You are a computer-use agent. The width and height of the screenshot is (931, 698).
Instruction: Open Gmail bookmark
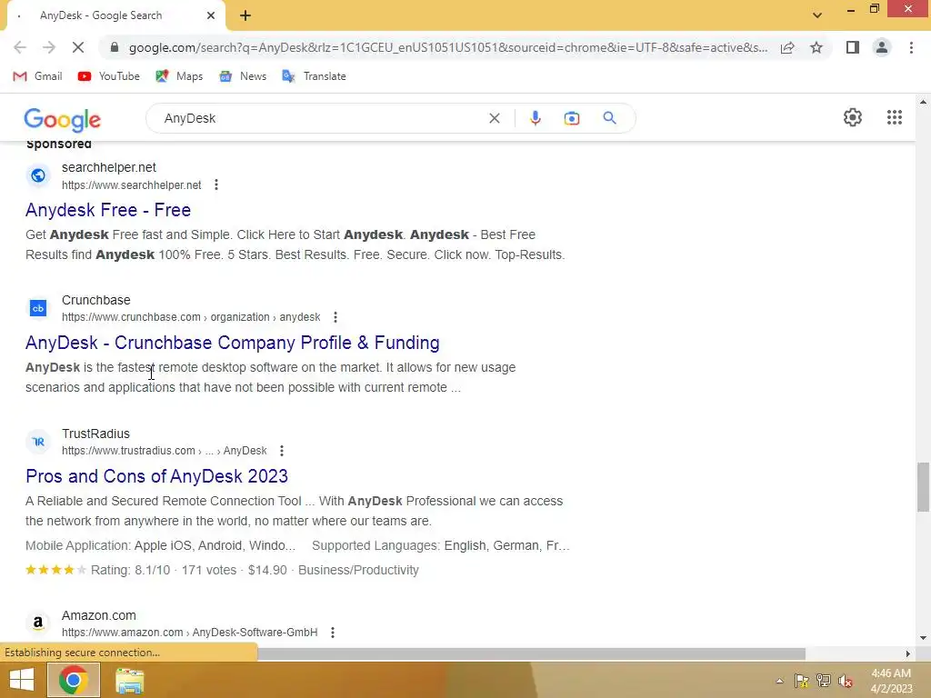tap(37, 76)
